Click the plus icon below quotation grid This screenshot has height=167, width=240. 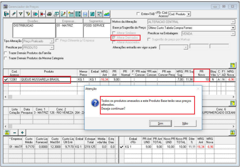pos(22,132)
